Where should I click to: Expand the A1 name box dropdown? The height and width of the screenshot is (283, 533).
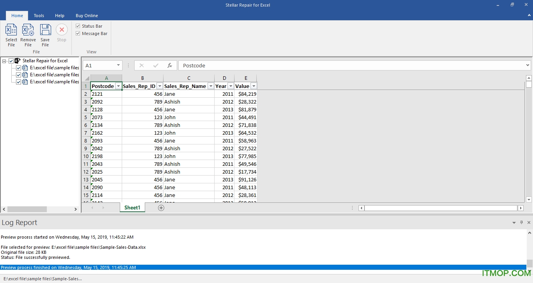pos(118,65)
